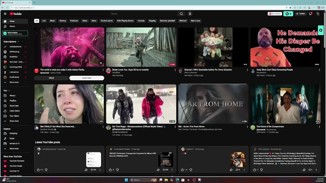Open options for Homesense sponsored video
The width and height of the screenshot is (326, 183).
point(319,127)
